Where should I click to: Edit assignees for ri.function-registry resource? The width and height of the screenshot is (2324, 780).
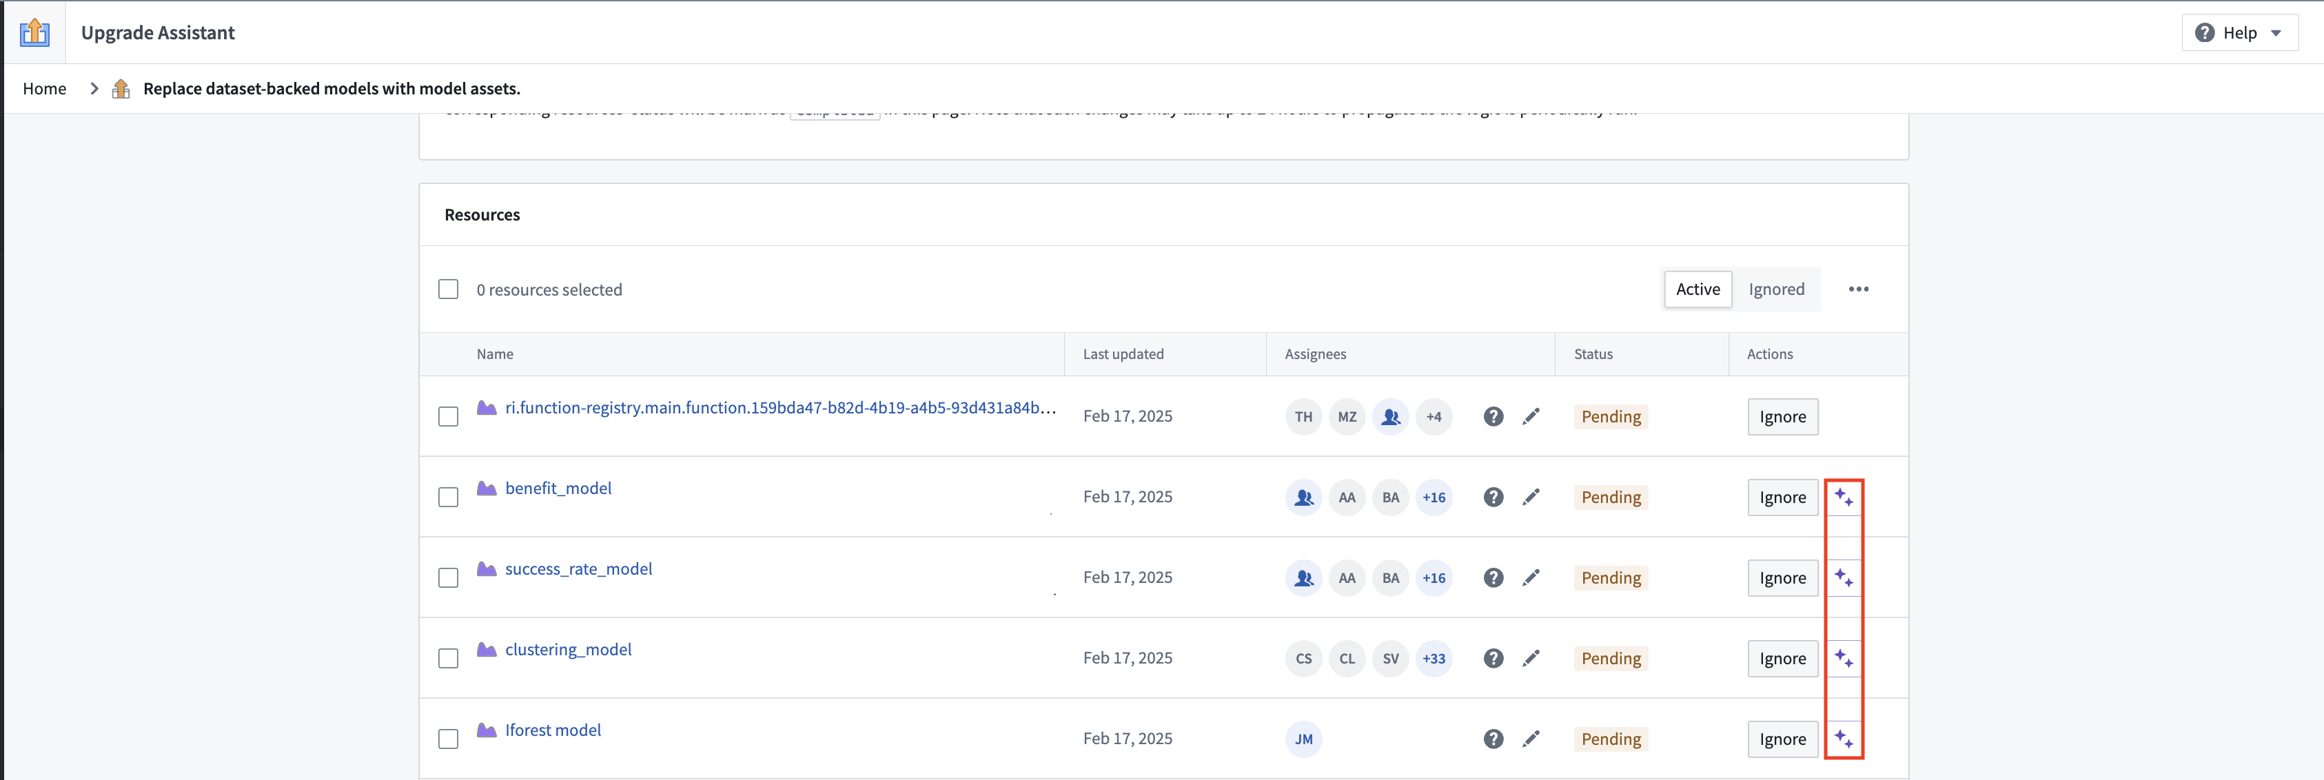(x=1531, y=417)
